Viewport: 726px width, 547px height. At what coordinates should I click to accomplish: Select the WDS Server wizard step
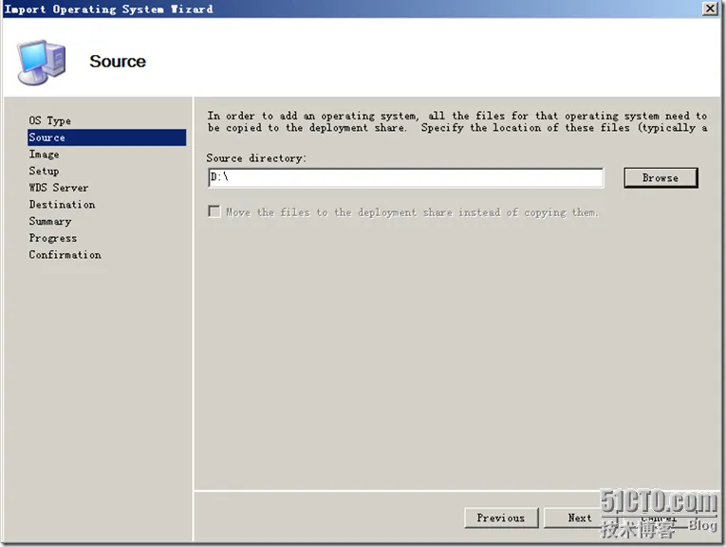(58, 188)
